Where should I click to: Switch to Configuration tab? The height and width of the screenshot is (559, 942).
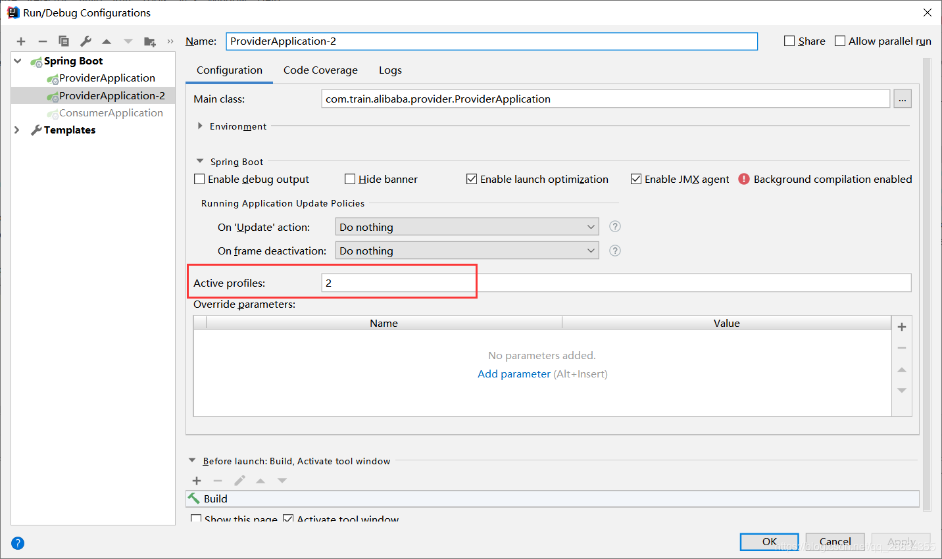230,70
